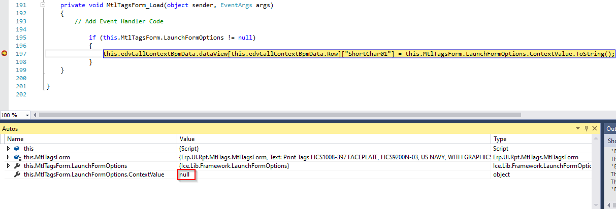Viewport: 616px width, 209px height.
Task: Click the Autos vertical scrollbar down arrow
Action: click(x=596, y=205)
